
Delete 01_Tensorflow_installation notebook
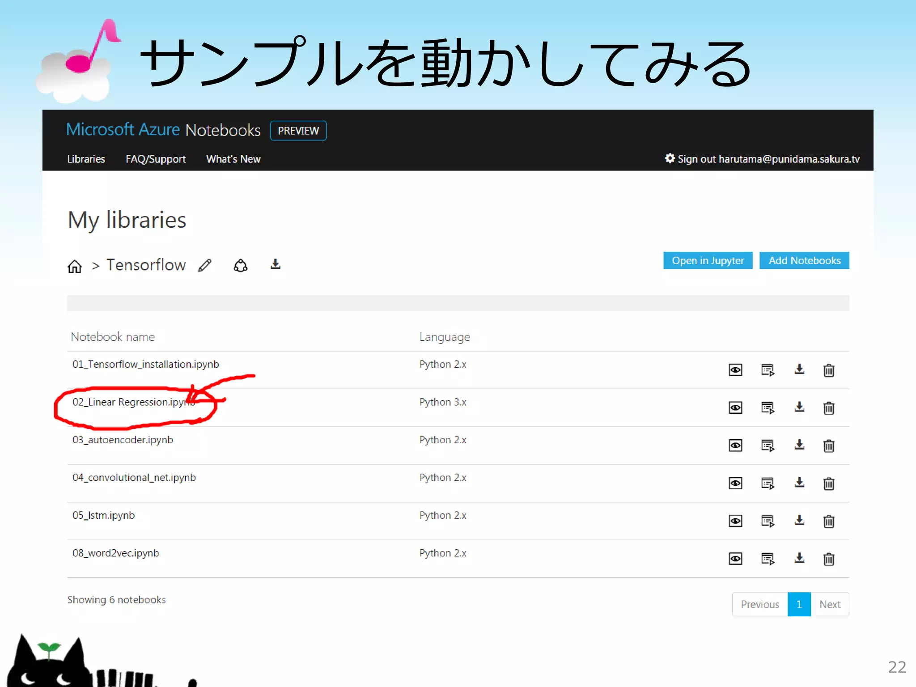pyautogui.click(x=829, y=370)
